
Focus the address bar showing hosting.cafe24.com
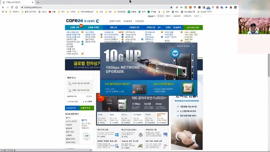pyautogui.click(x=96, y=7)
